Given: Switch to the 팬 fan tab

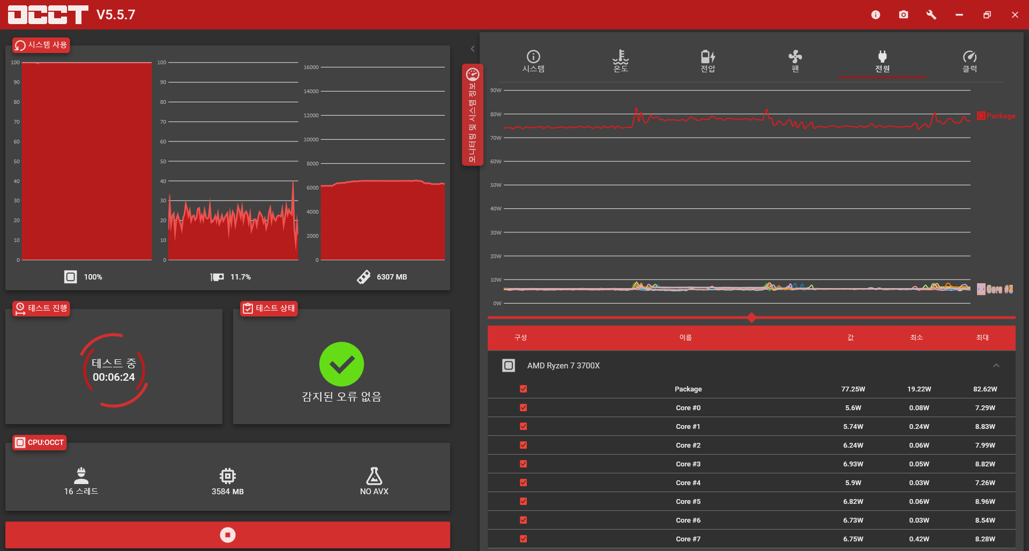Looking at the screenshot, I should (x=795, y=61).
